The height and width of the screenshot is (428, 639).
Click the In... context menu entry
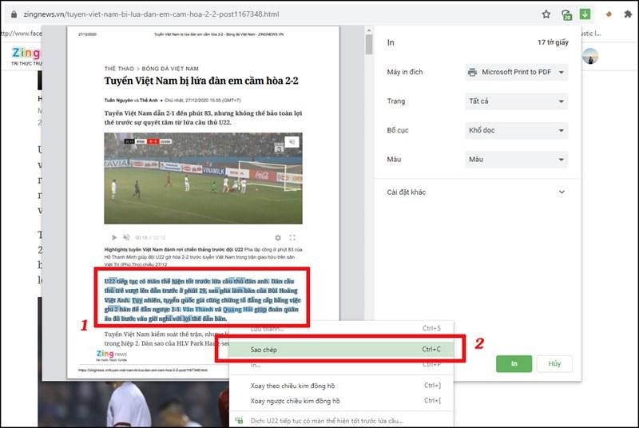(x=342, y=365)
